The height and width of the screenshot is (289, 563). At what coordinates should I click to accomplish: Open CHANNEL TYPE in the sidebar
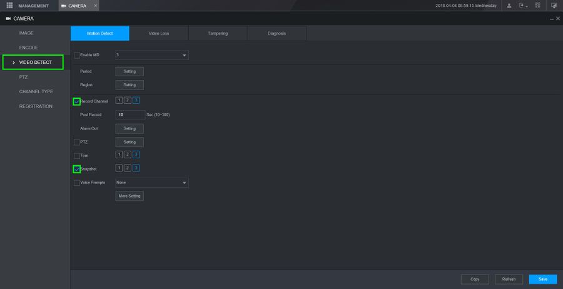click(x=36, y=91)
